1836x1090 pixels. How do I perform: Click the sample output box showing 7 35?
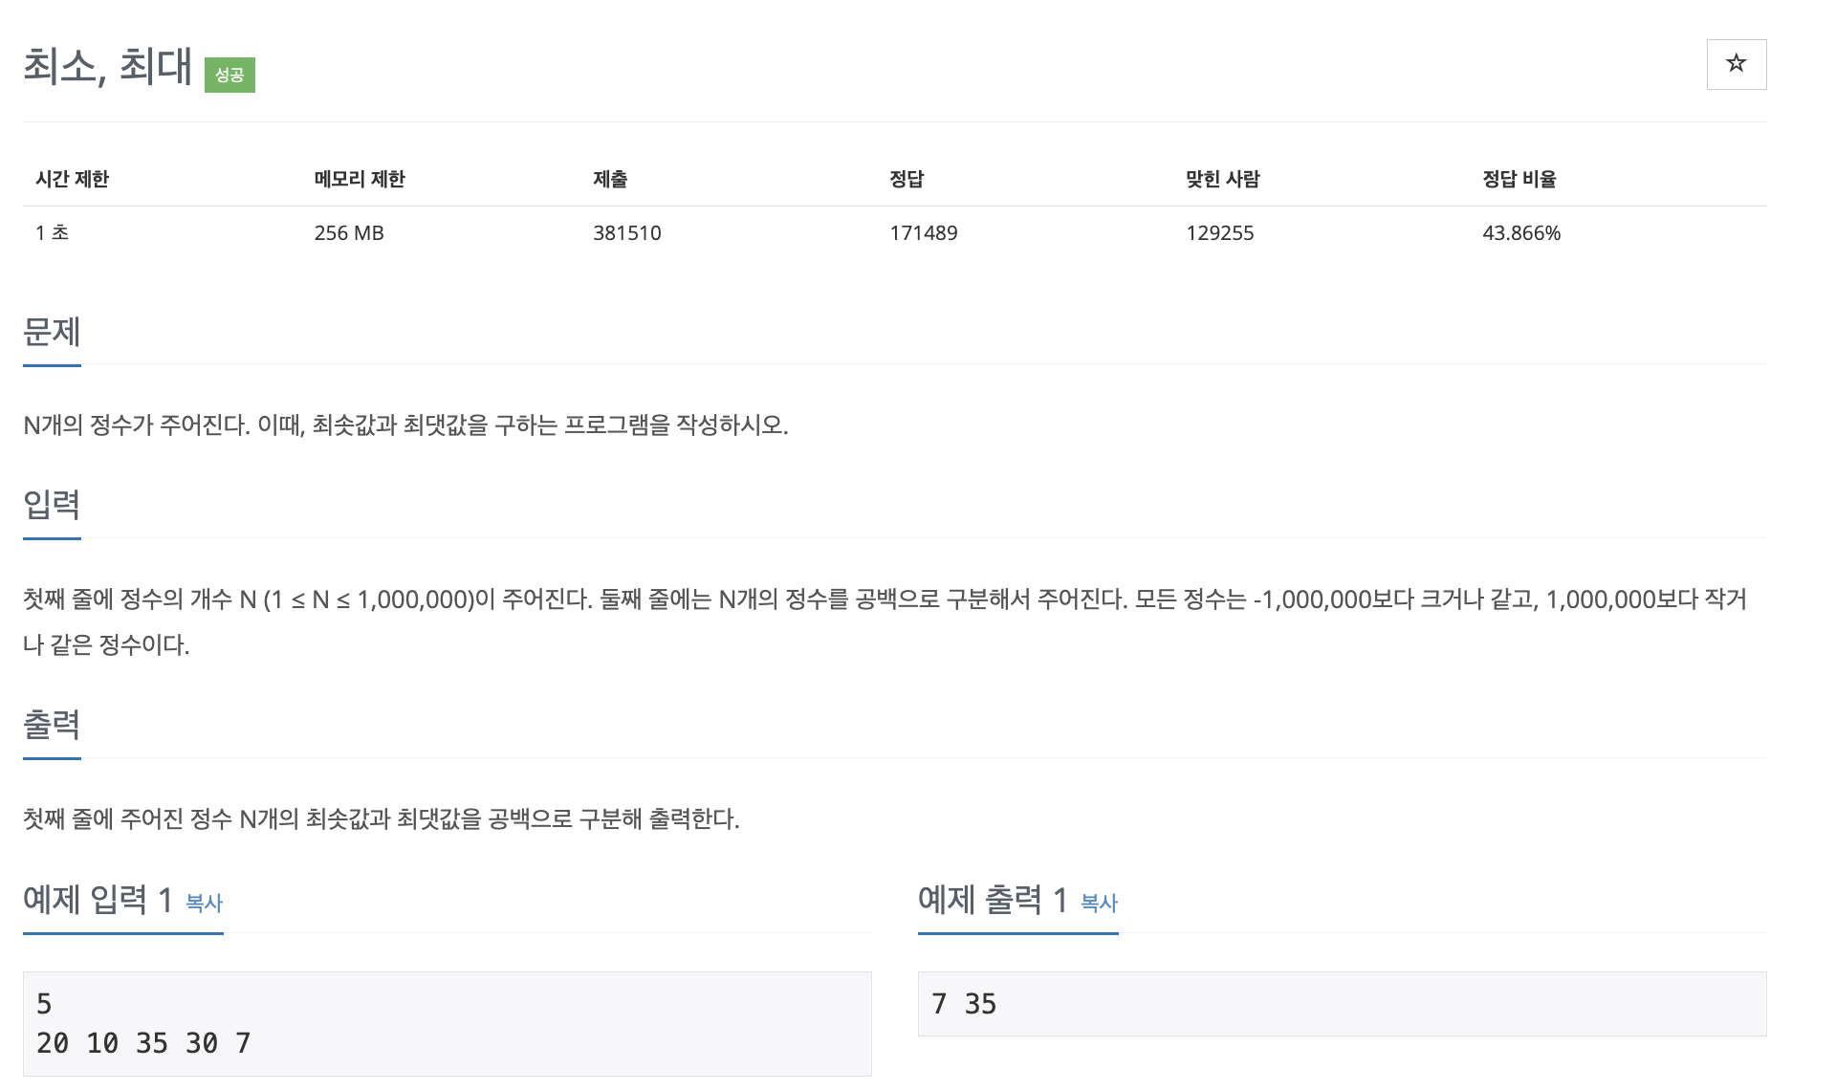pyautogui.click(x=1341, y=1004)
